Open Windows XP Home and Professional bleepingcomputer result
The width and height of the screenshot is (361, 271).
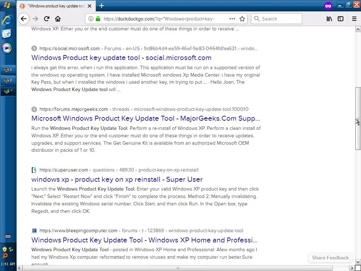point(144,240)
